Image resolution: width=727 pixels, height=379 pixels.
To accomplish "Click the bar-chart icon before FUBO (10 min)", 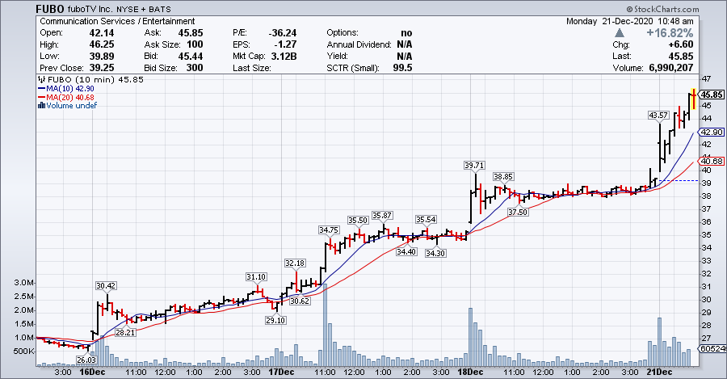I will [42, 80].
